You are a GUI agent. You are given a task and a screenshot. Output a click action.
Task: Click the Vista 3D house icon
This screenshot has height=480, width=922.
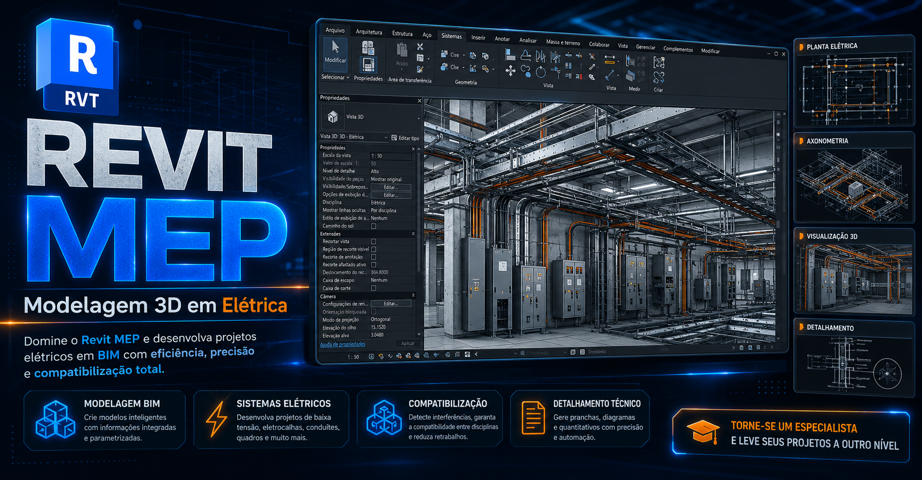[x=333, y=117]
